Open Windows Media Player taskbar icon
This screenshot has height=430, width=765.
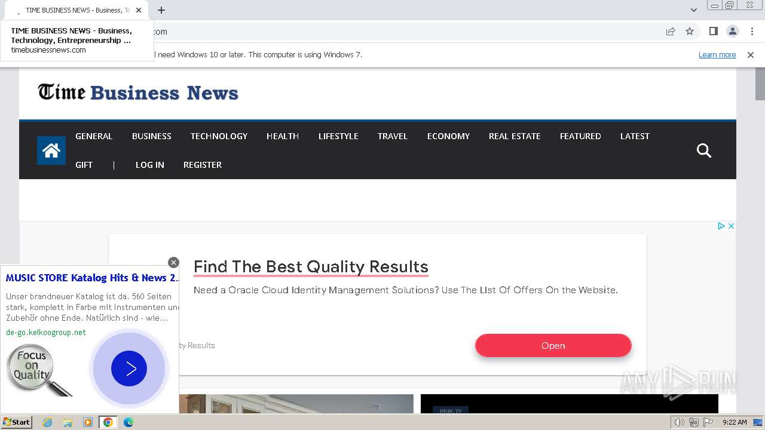click(x=88, y=422)
